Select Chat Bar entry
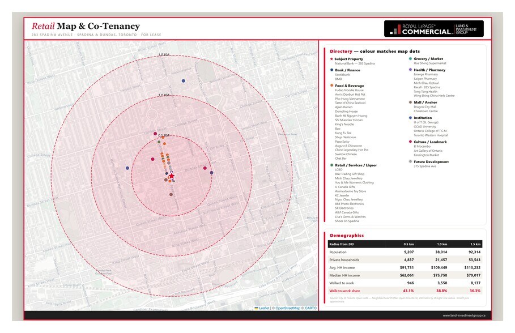Screen dimensions: 515x333 [341, 159]
